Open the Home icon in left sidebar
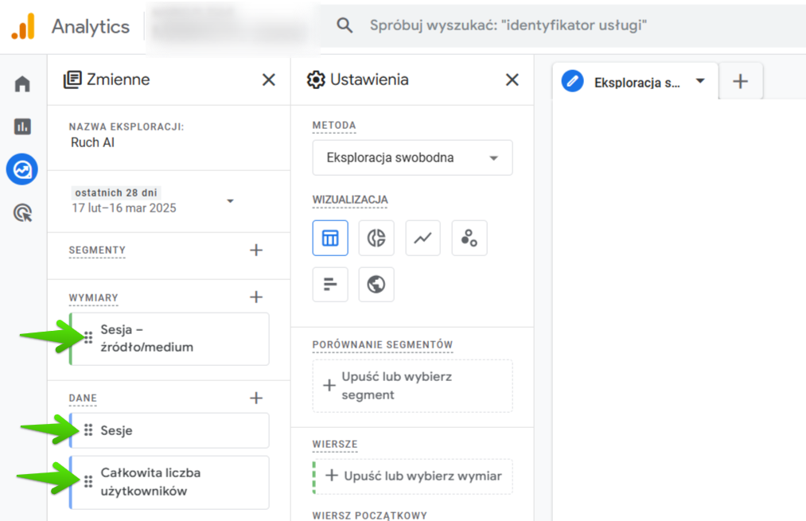This screenshot has width=806, height=521. click(22, 84)
